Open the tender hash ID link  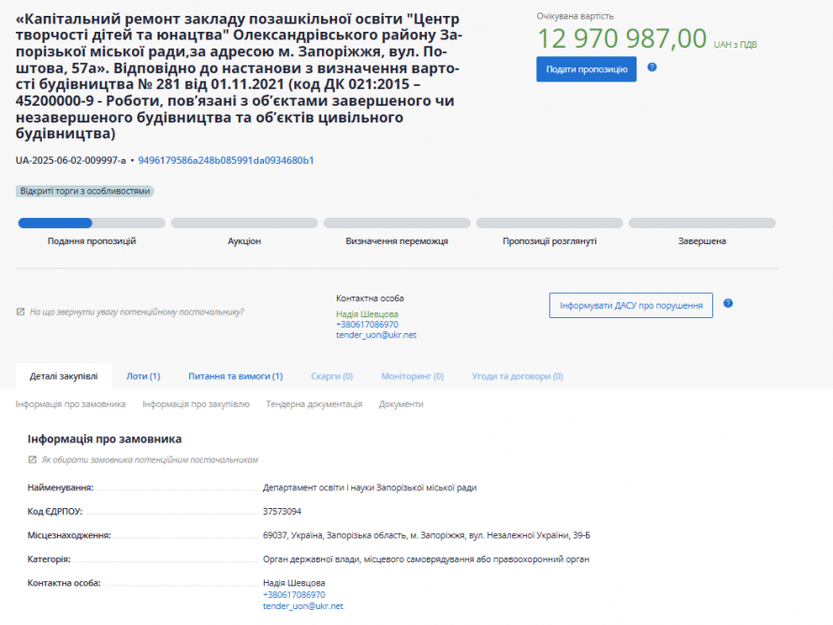pos(226,160)
